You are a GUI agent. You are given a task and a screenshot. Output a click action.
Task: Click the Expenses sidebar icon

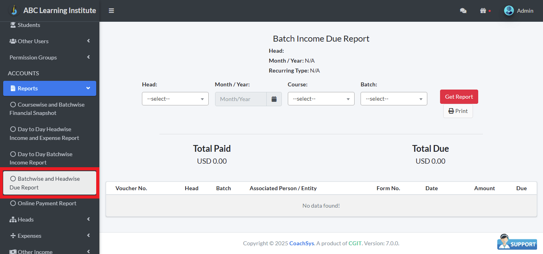[x=13, y=235]
